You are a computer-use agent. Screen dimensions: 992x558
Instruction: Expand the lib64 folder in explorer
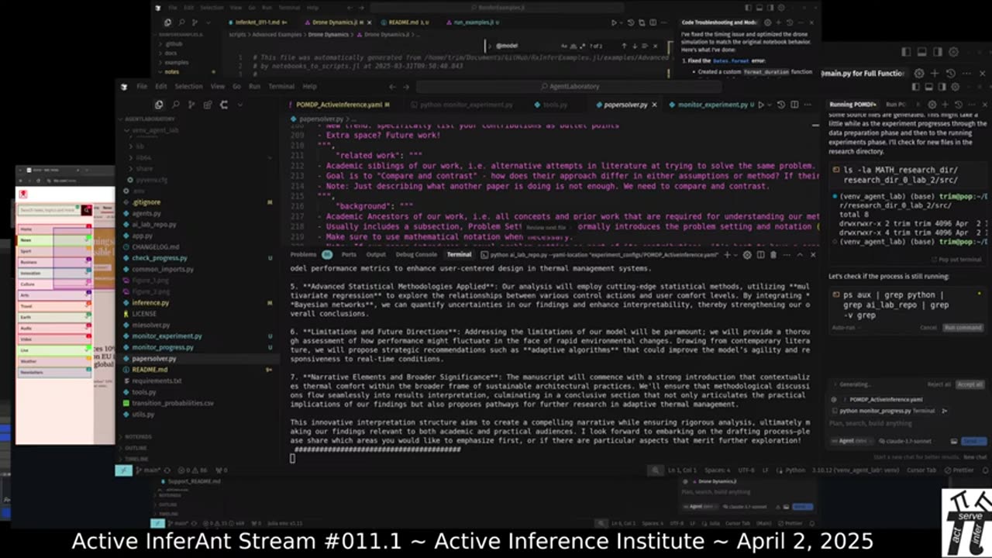click(143, 157)
